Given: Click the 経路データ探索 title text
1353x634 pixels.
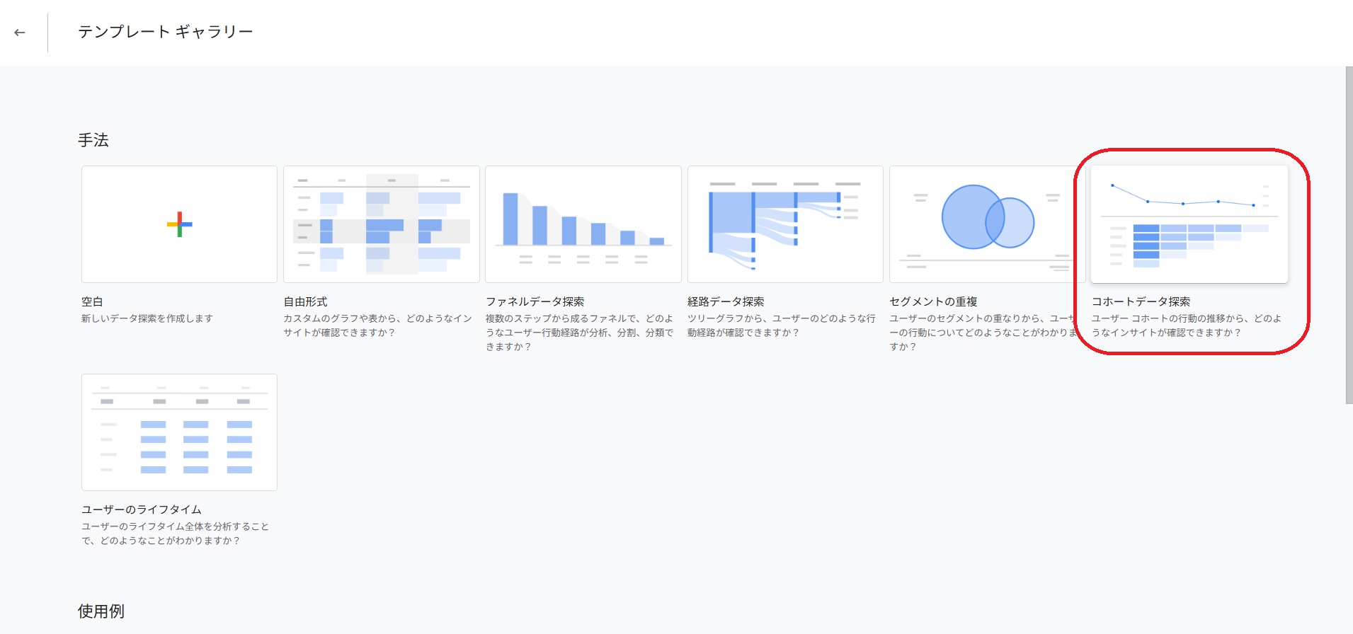Looking at the screenshot, I should point(726,301).
